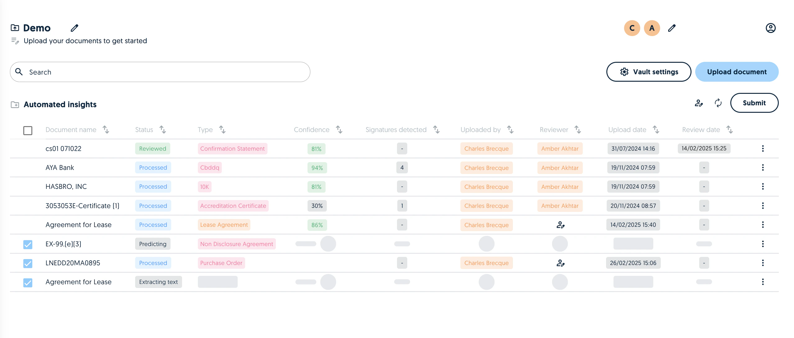
Task: Uncheck the LNEDD20MA0895 row checkbox
Action: click(x=28, y=263)
